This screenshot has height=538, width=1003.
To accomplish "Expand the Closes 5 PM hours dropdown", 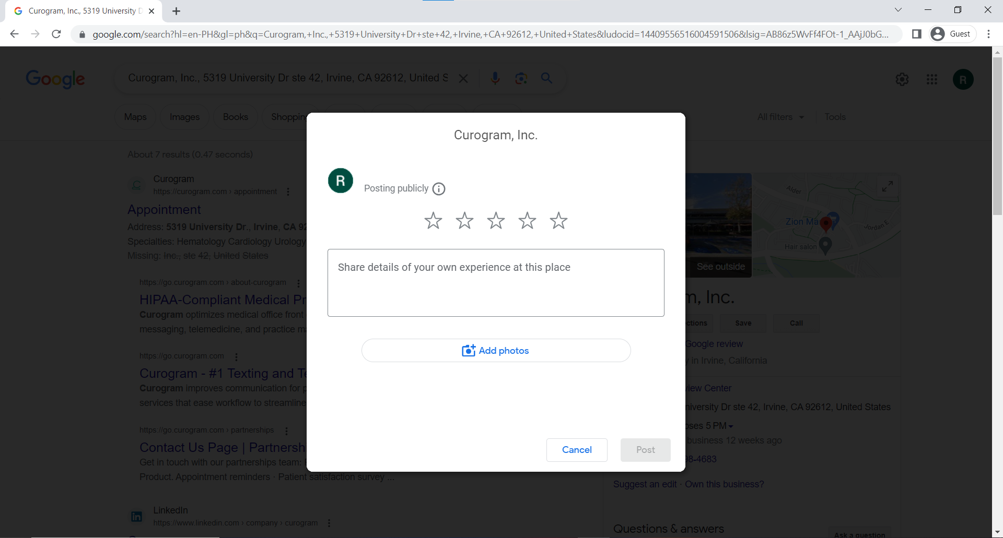I will click(730, 426).
